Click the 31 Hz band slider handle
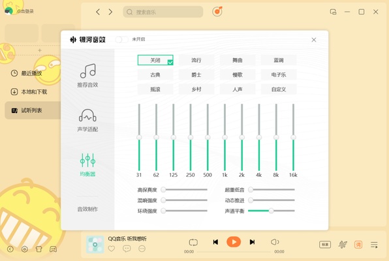389x261 pixels. click(139, 137)
